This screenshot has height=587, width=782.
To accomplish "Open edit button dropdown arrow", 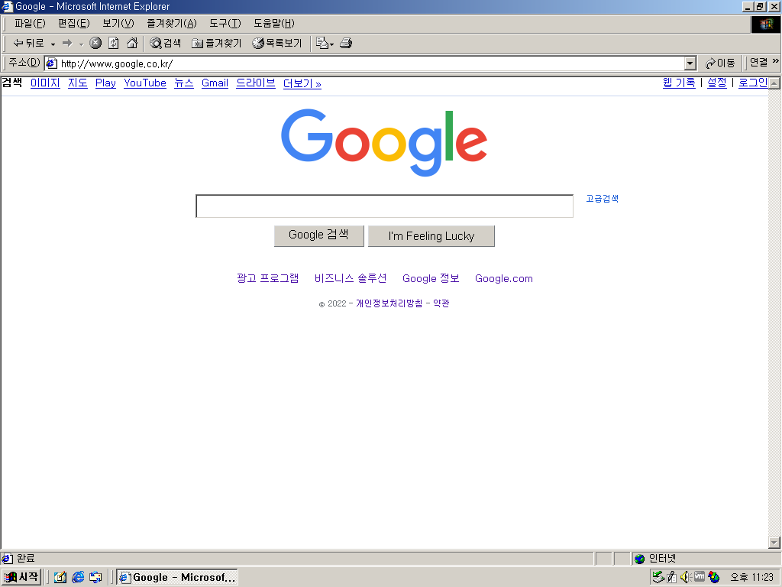I will (x=332, y=44).
